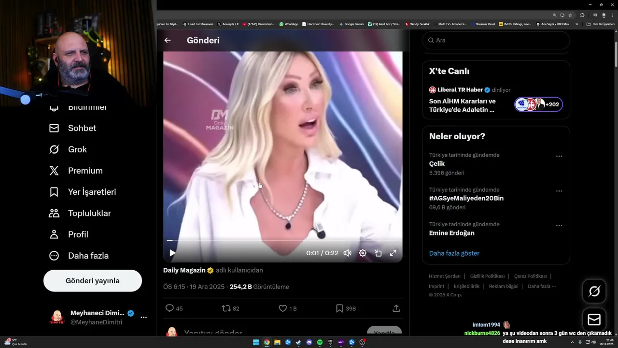This screenshot has width=618, height=348.
Task: Open the Sohbet menu item
Action: click(x=72, y=128)
